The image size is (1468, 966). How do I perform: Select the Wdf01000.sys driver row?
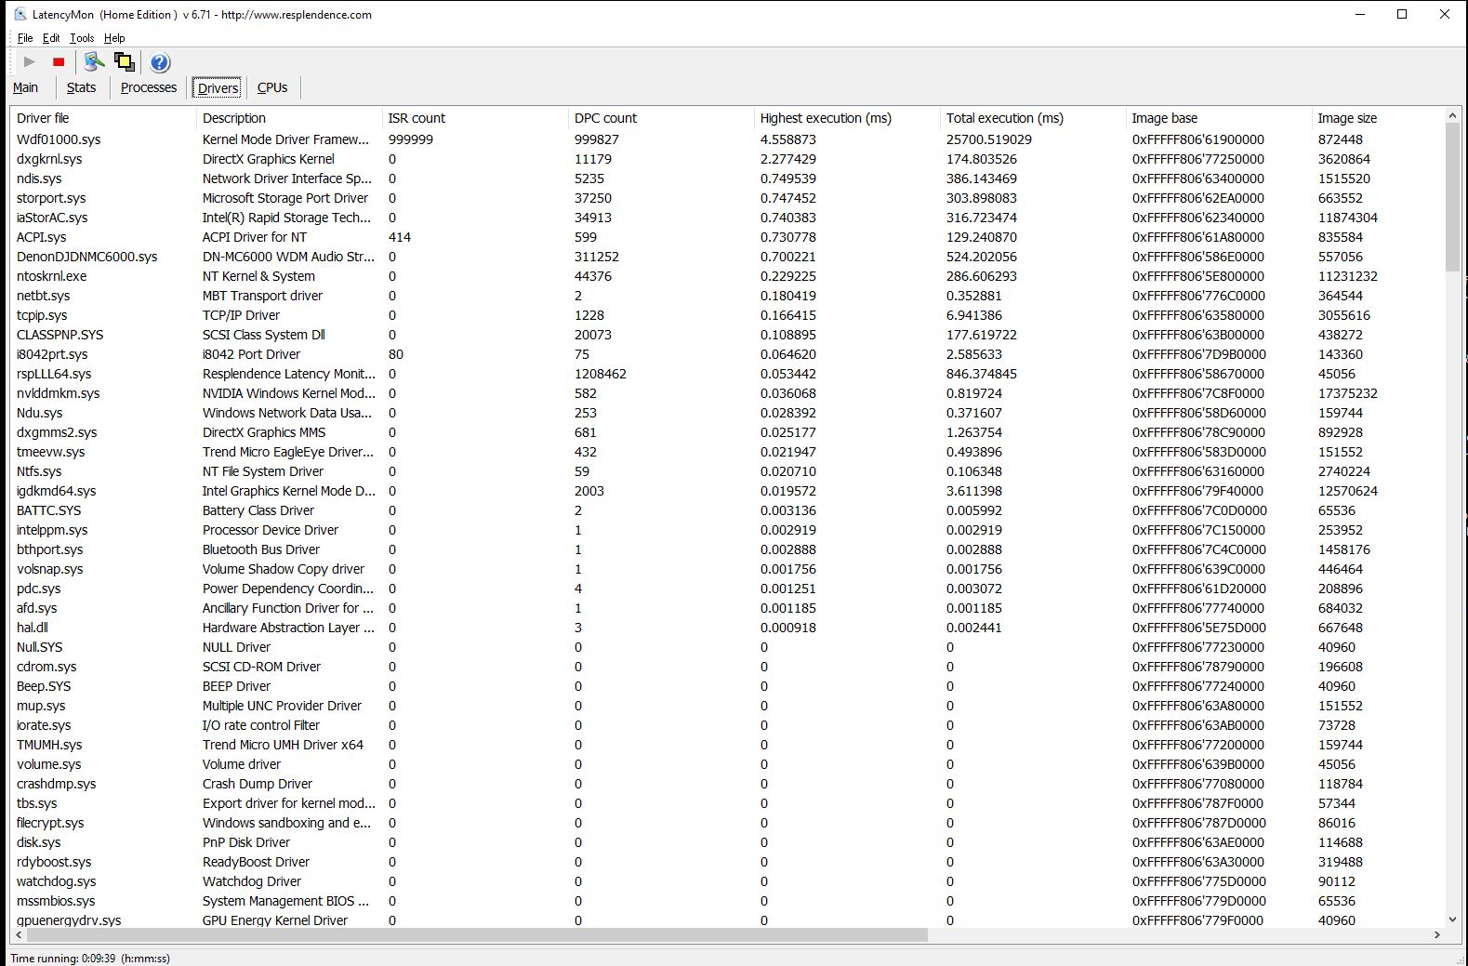click(x=727, y=139)
